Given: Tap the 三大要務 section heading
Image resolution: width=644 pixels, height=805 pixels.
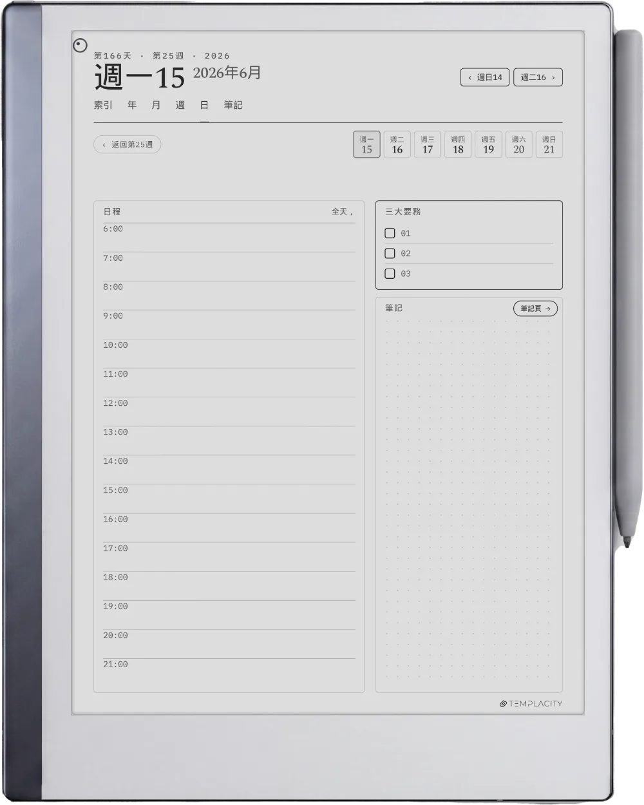Looking at the screenshot, I should pos(403,211).
